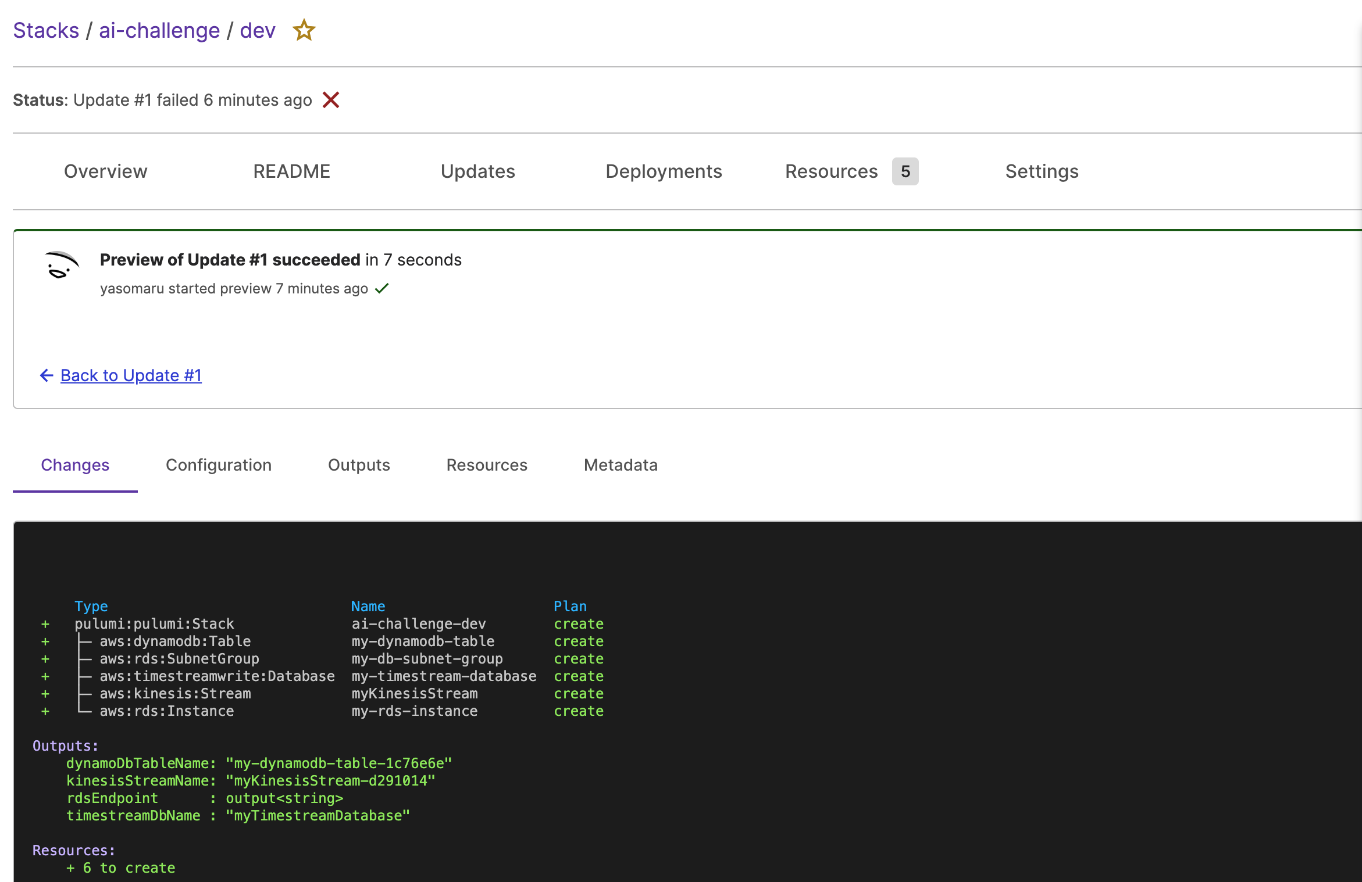Open dev stack breadcrumb link
Screen dimensions: 1362x882
(x=258, y=30)
